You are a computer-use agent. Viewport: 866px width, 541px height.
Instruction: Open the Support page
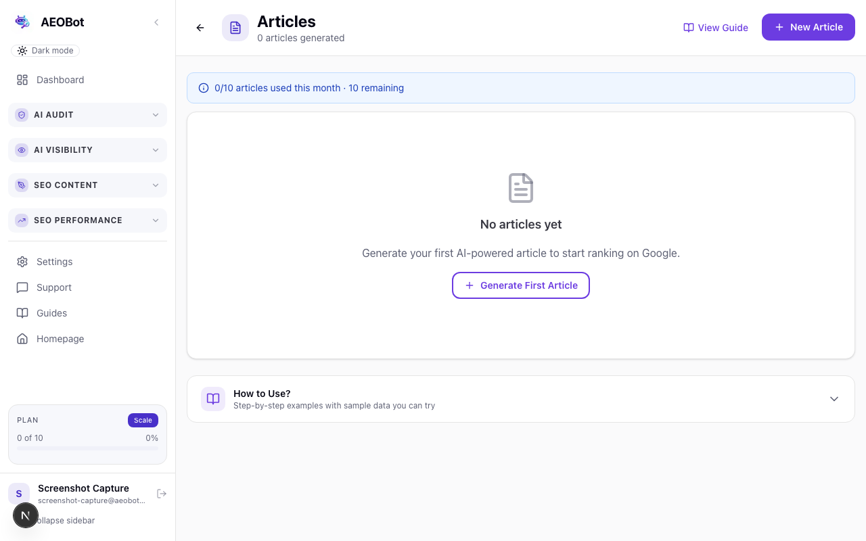(x=87, y=287)
